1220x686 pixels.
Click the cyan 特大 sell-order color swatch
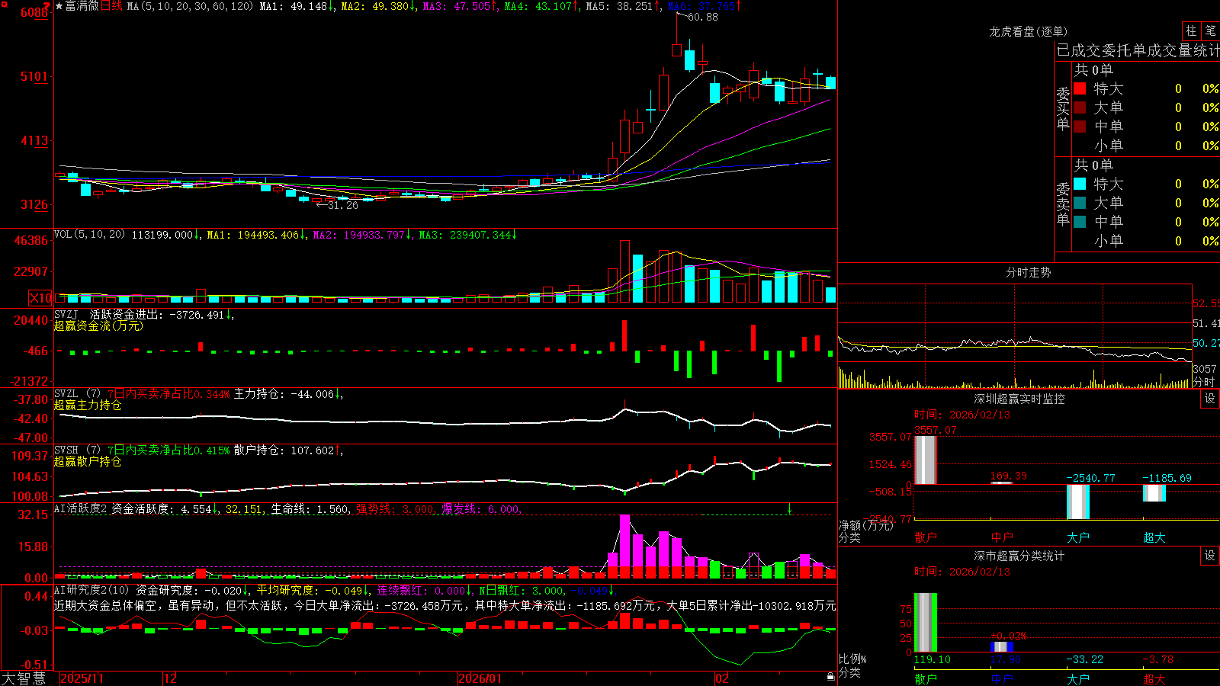point(1080,184)
